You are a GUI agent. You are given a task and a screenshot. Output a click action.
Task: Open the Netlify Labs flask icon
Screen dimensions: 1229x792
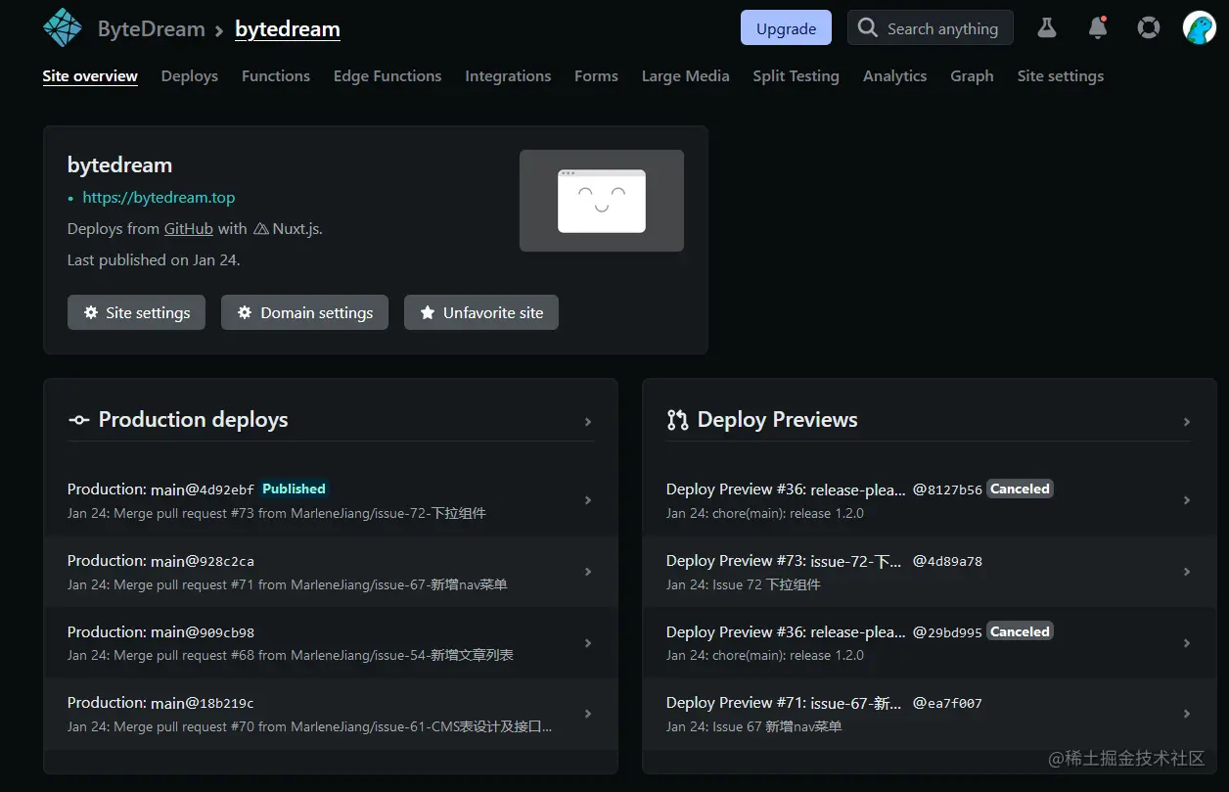pos(1047,28)
